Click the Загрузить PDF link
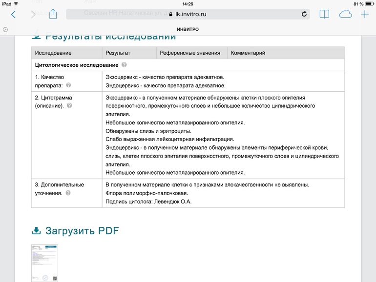 82,231
